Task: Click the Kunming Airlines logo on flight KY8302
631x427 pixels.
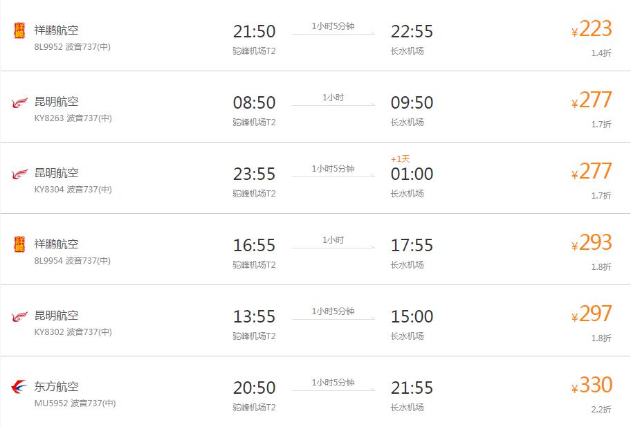Action: [x=19, y=316]
